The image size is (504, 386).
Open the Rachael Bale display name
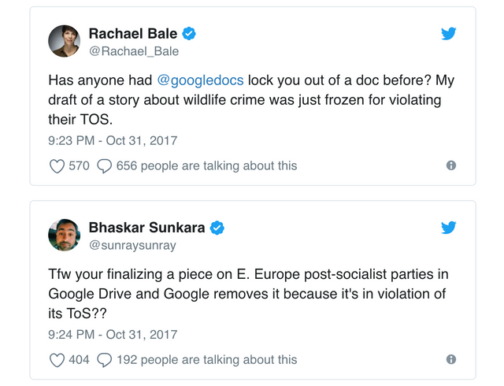click(x=132, y=34)
